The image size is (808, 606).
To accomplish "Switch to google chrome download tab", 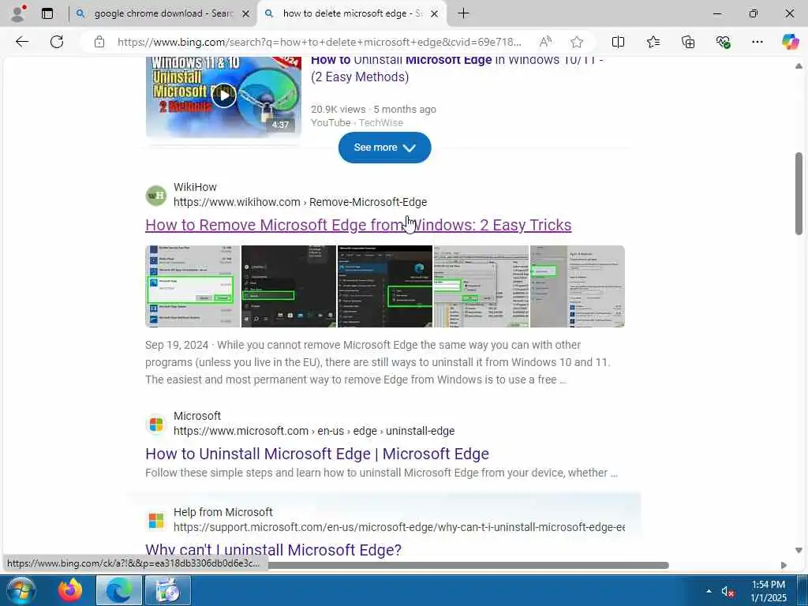I will (163, 13).
